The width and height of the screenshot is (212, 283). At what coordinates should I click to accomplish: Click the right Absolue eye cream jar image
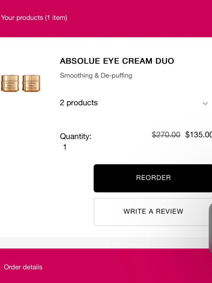pyautogui.click(x=31, y=83)
